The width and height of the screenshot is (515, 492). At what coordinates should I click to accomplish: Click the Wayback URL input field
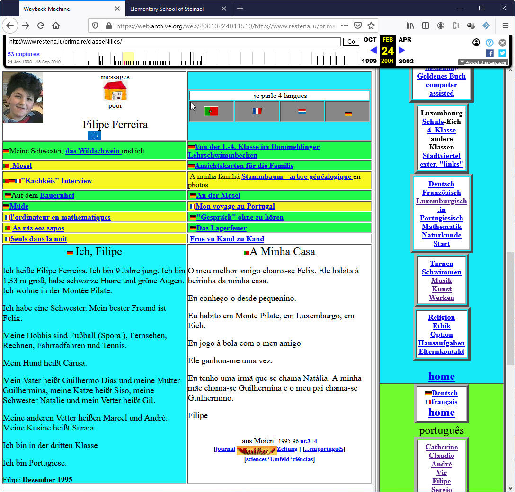(x=174, y=42)
